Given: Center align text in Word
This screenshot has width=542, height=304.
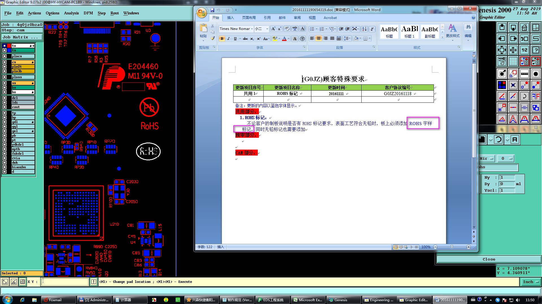Looking at the screenshot, I should pyautogui.click(x=319, y=38).
